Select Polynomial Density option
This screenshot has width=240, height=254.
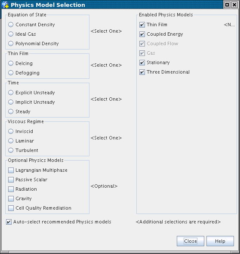[11, 43]
